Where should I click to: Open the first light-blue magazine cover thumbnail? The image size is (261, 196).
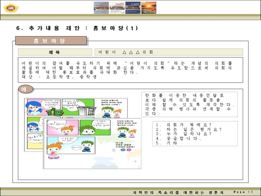(x=101, y=8)
